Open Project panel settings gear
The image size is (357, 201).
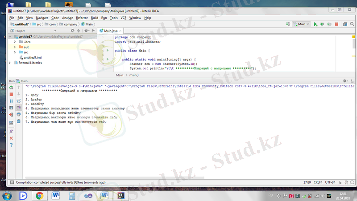[86, 31]
